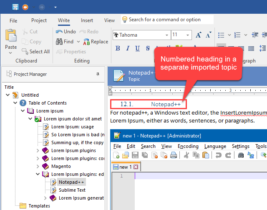Expand the Find dropdown arrow
The image size is (267, 210).
tap(78, 42)
